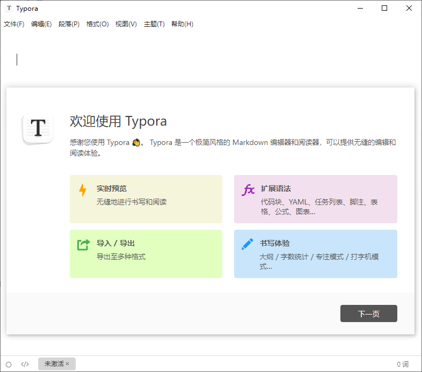
Task: Open the 编辑(E) menu
Action: click(x=41, y=24)
